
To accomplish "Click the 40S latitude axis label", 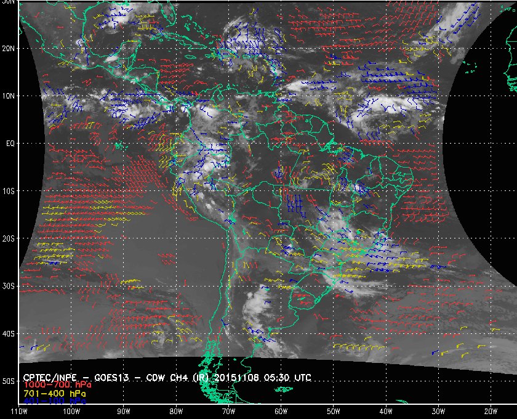I will pyautogui.click(x=9, y=333).
